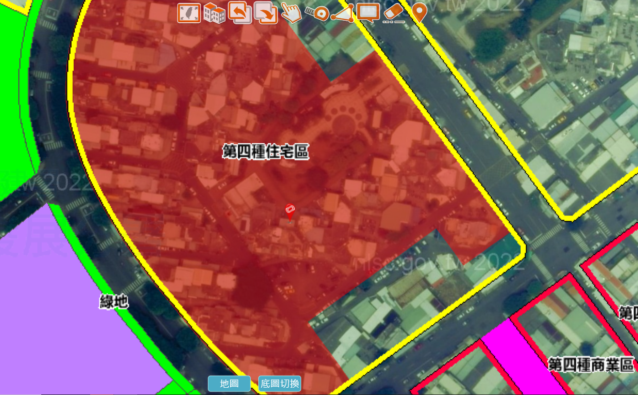Select the eraser clear tool
The width and height of the screenshot is (638, 395).
(394, 13)
